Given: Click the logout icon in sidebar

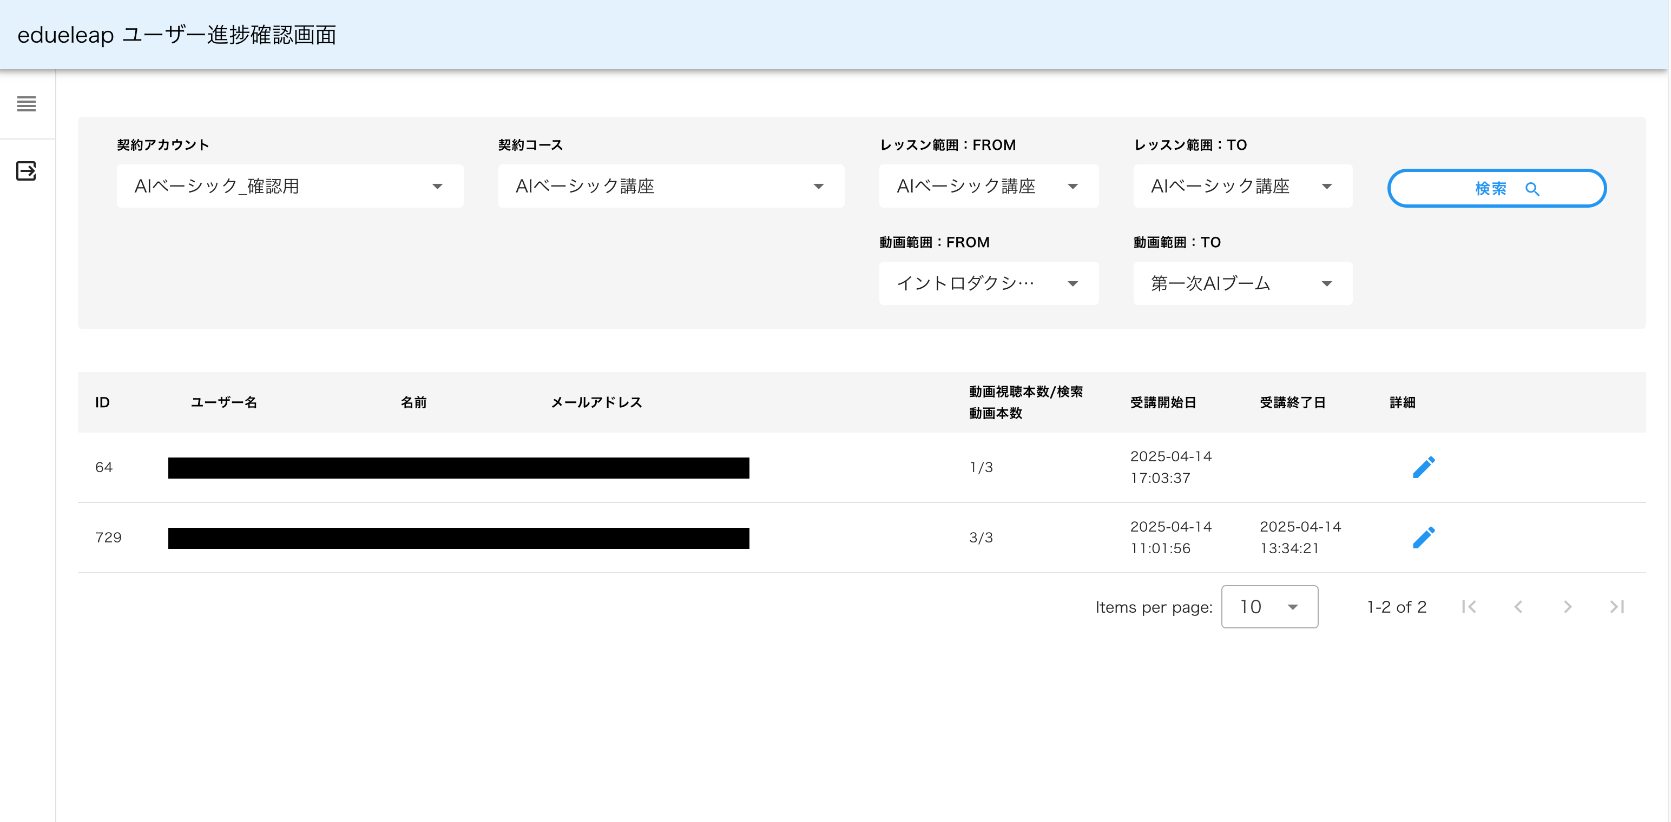Looking at the screenshot, I should coord(27,171).
